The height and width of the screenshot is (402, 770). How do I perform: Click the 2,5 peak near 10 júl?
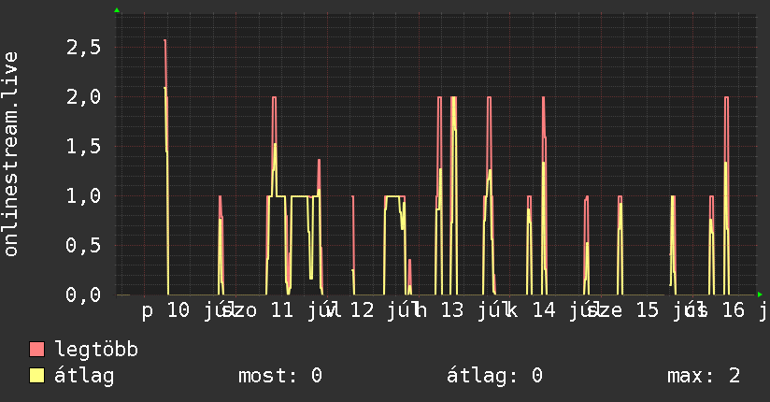coord(165,40)
